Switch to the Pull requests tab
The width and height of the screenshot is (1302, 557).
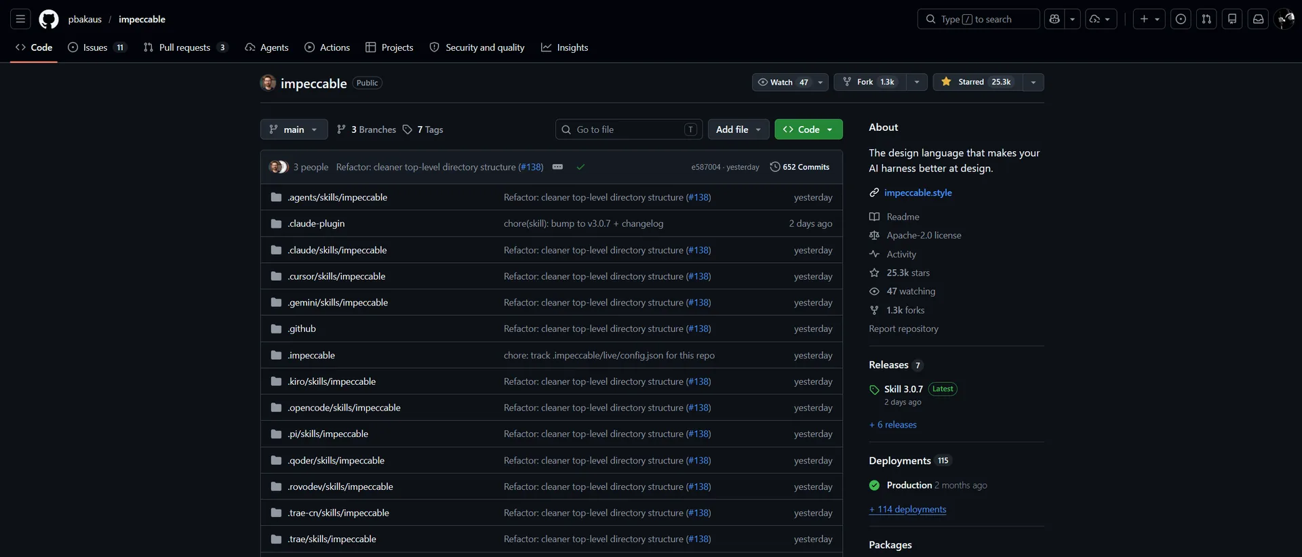click(185, 47)
